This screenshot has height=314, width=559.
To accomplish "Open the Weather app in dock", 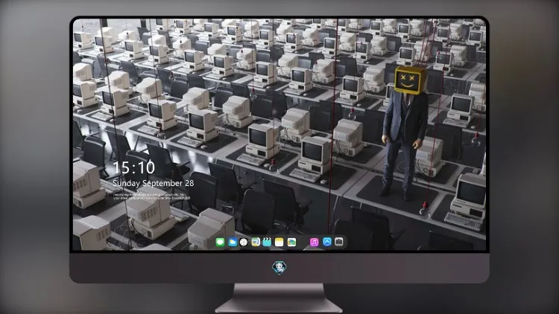I will point(233,242).
